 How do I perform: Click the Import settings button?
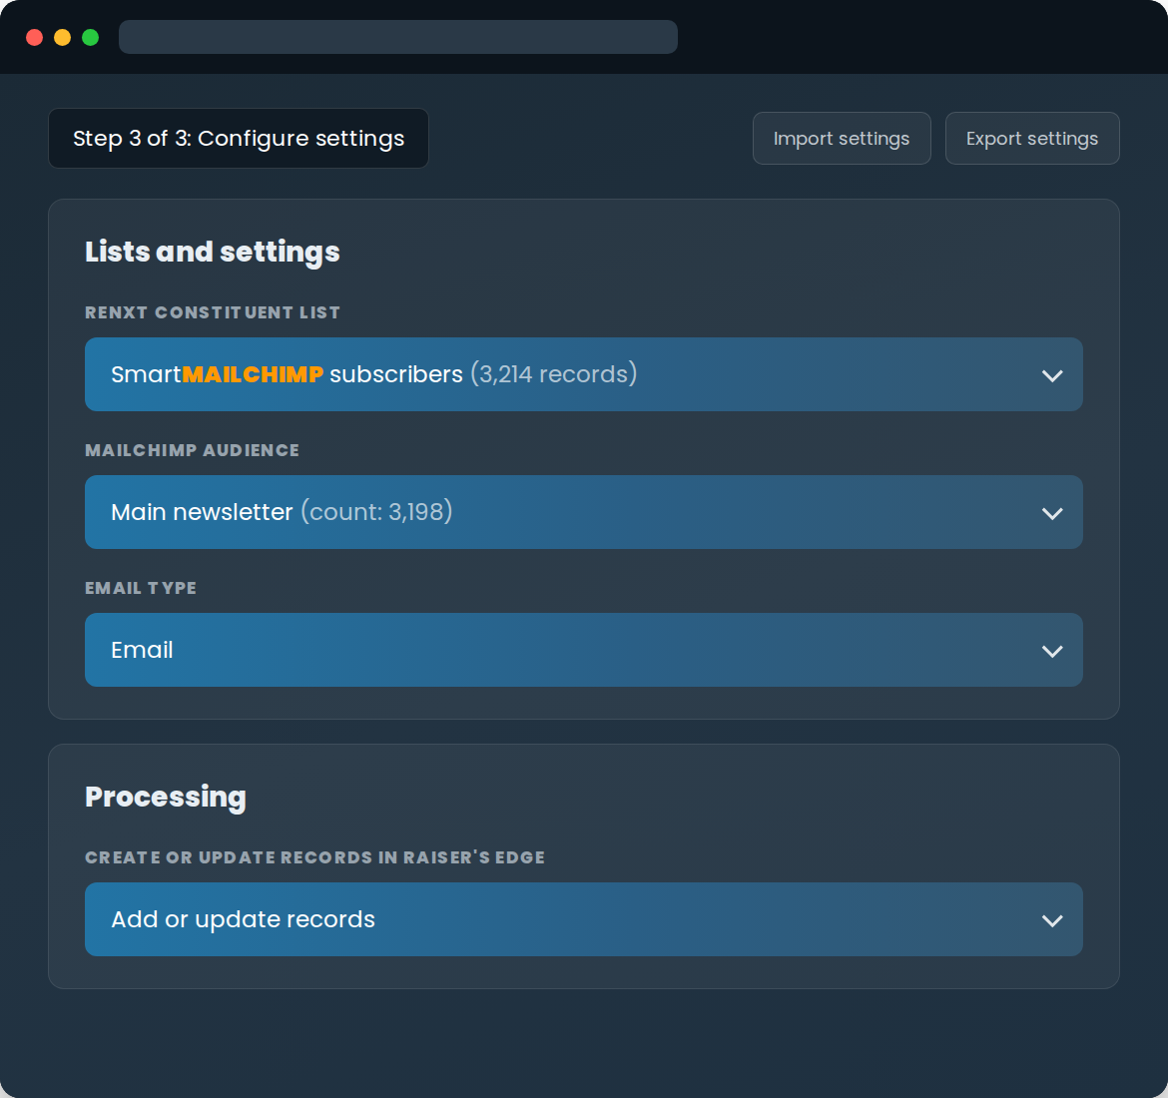click(x=841, y=139)
